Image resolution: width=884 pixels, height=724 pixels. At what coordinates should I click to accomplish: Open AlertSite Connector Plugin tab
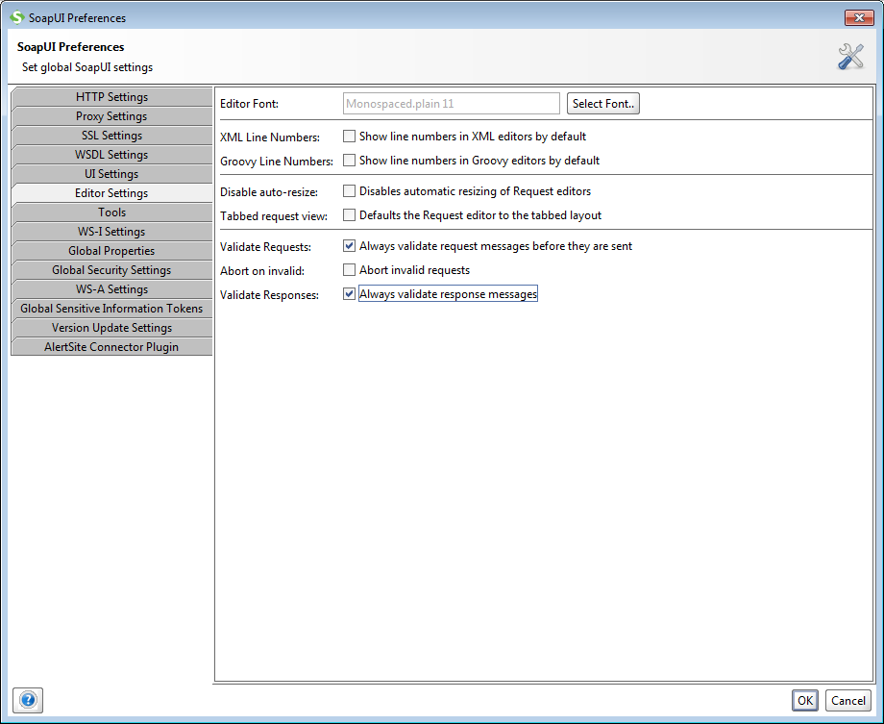click(111, 347)
